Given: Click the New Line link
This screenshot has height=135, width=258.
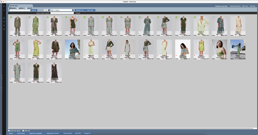Looking at the screenshot, I should pos(245,6).
